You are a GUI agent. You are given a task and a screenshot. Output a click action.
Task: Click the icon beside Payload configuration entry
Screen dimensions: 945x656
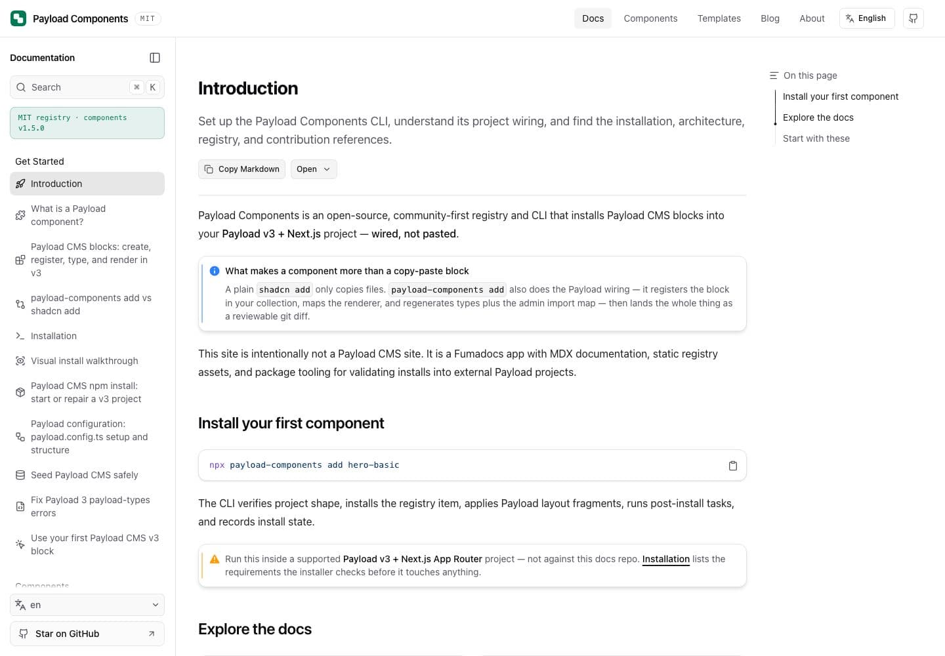pyautogui.click(x=20, y=437)
